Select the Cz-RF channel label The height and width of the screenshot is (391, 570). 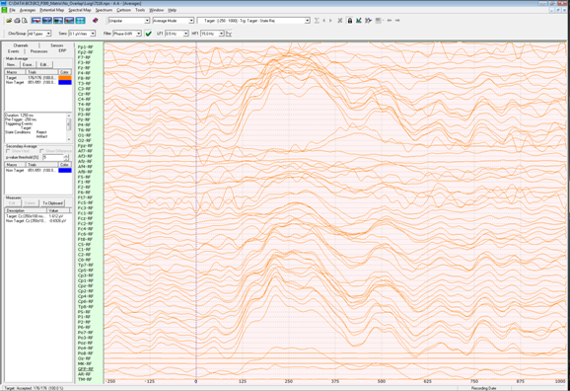[85, 94]
